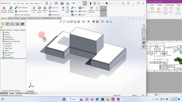This screenshot has width=182, height=102.
Task: Activate the Revolved Cut tool
Action: (x=45, y=9)
